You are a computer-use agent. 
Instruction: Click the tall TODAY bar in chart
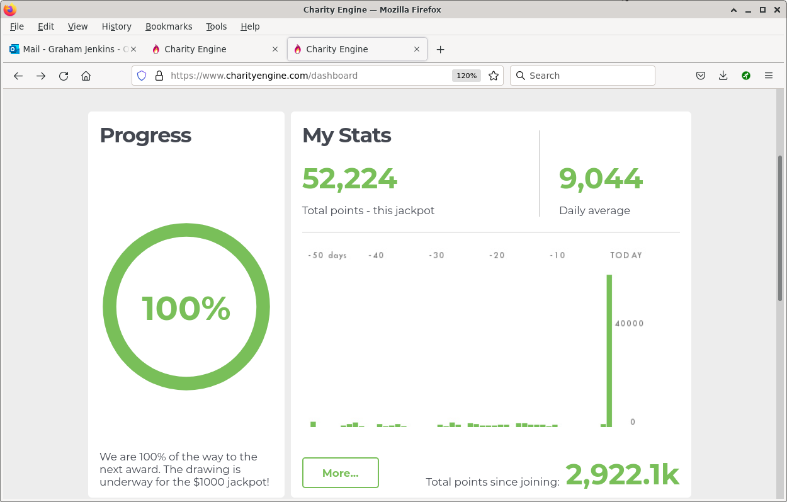609,351
